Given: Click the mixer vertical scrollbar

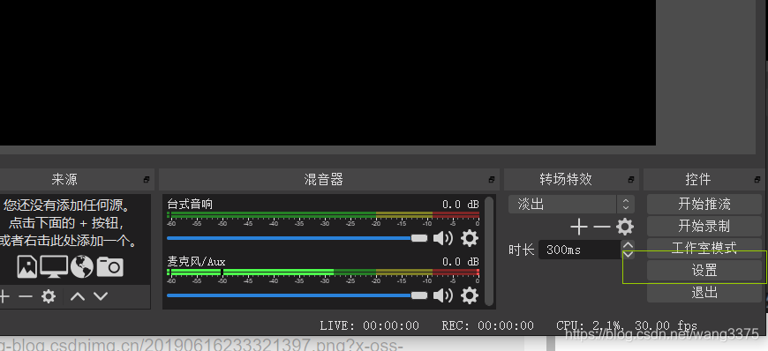Looking at the screenshot, I should 488,251.
